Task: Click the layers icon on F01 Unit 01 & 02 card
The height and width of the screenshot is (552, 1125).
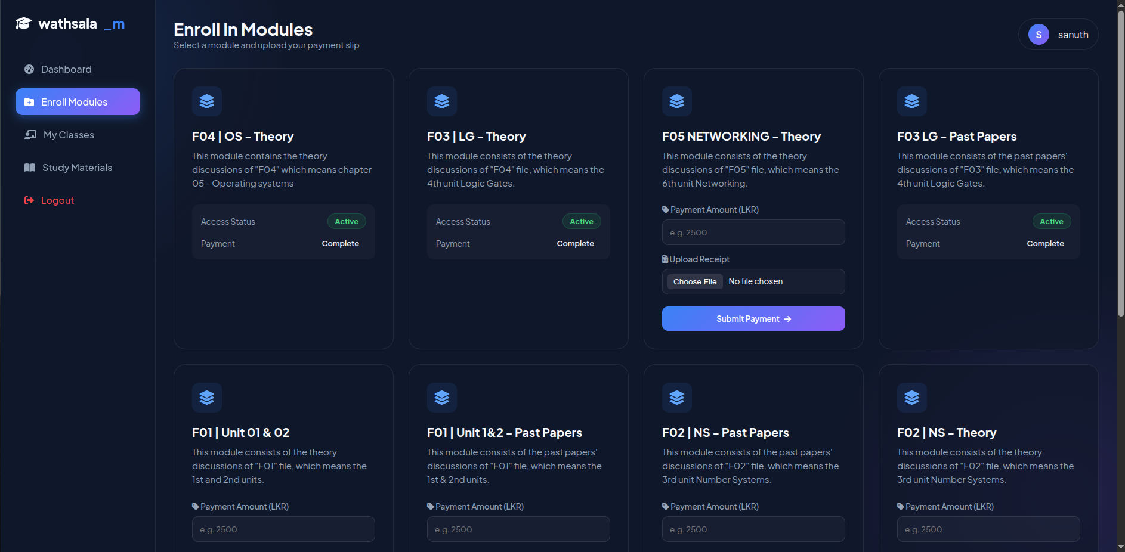Action: click(207, 398)
